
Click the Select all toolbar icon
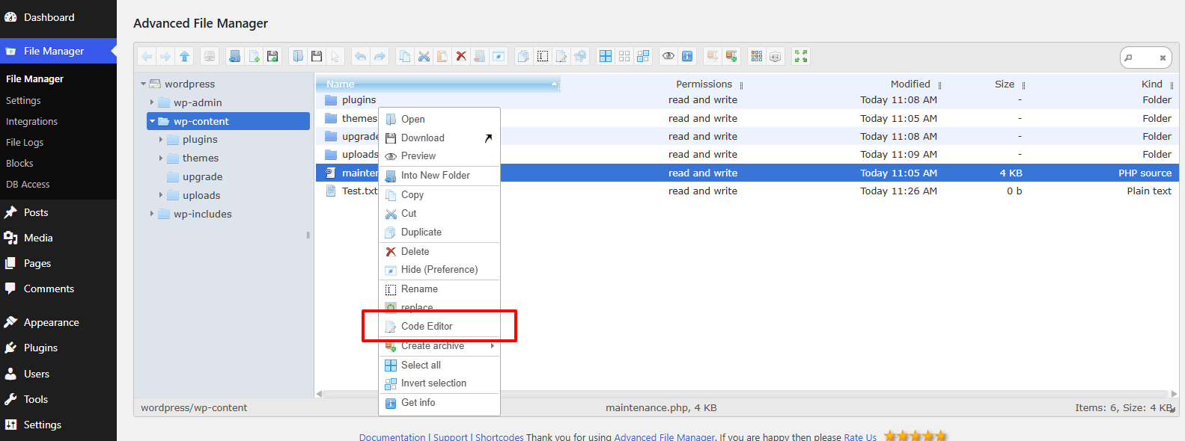pos(606,56)
